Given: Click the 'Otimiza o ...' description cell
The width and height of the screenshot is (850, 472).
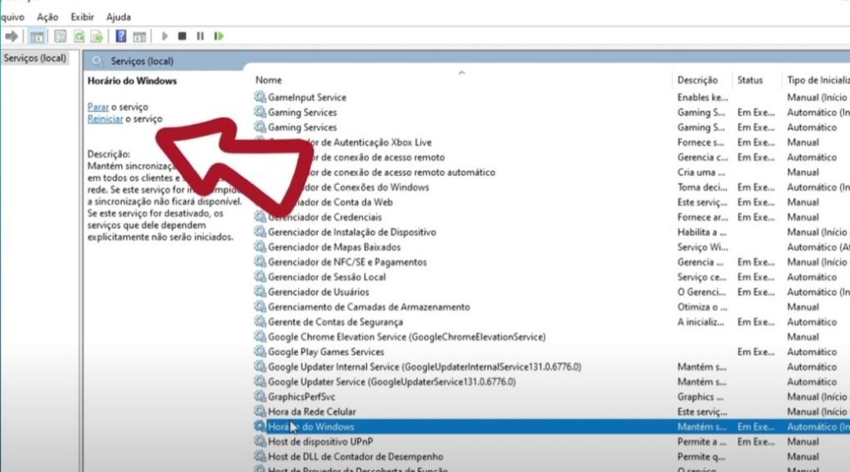Looking at the screenshot, I should click(701, 307).
